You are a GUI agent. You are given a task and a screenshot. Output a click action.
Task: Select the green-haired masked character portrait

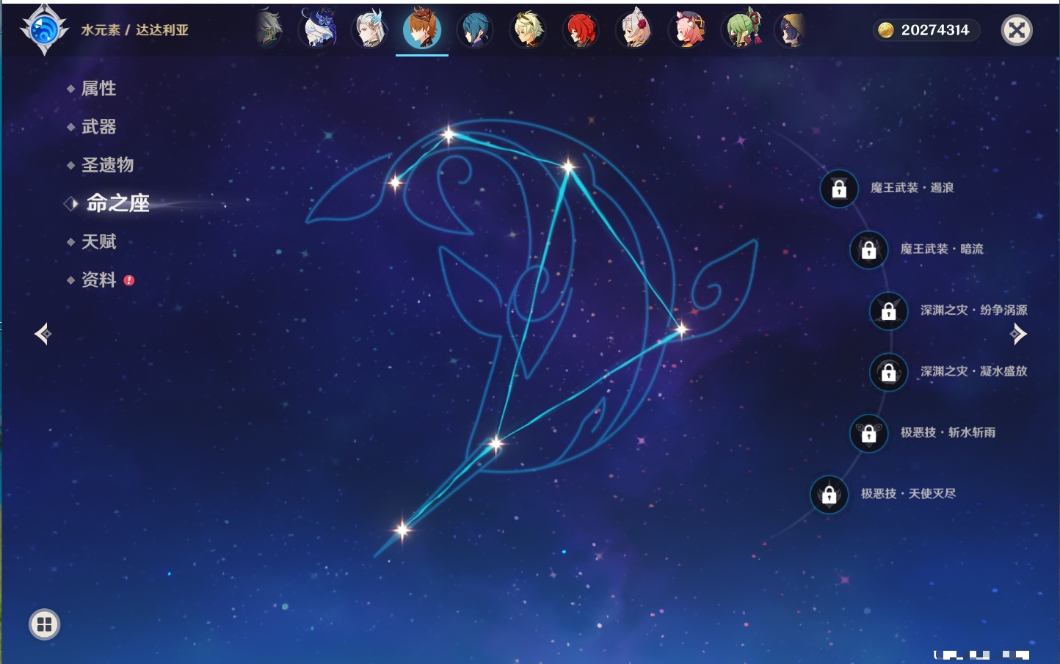[x=741, y=30]
